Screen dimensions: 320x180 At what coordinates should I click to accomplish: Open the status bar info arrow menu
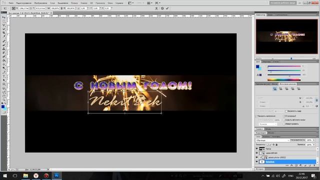click(x=48, y=169)
